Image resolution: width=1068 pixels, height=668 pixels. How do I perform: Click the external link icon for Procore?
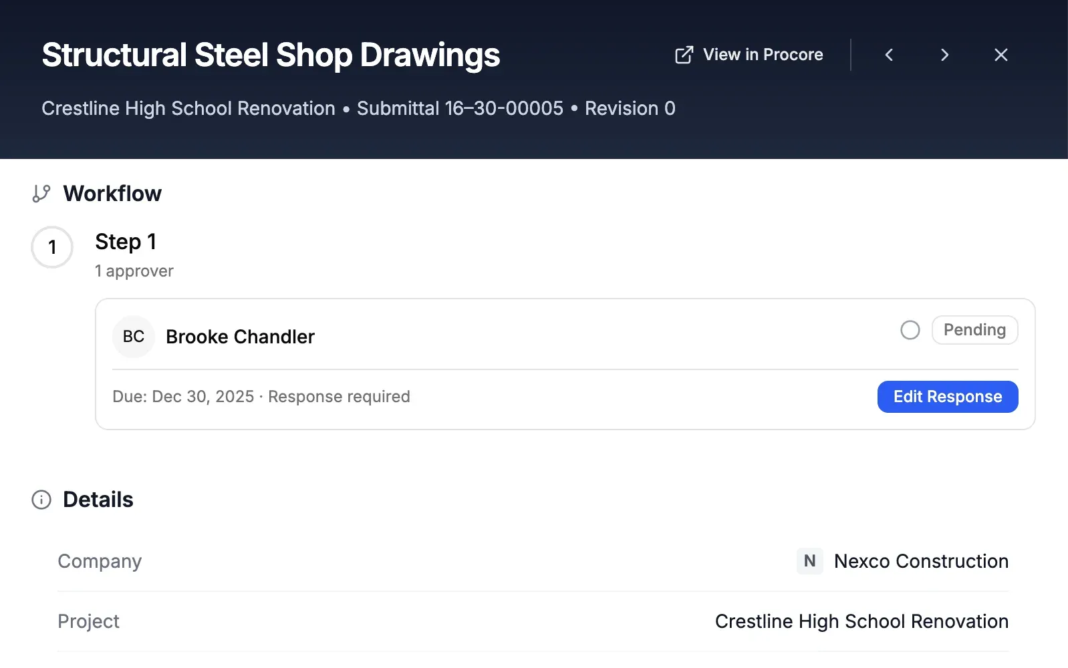coord(684,55)
